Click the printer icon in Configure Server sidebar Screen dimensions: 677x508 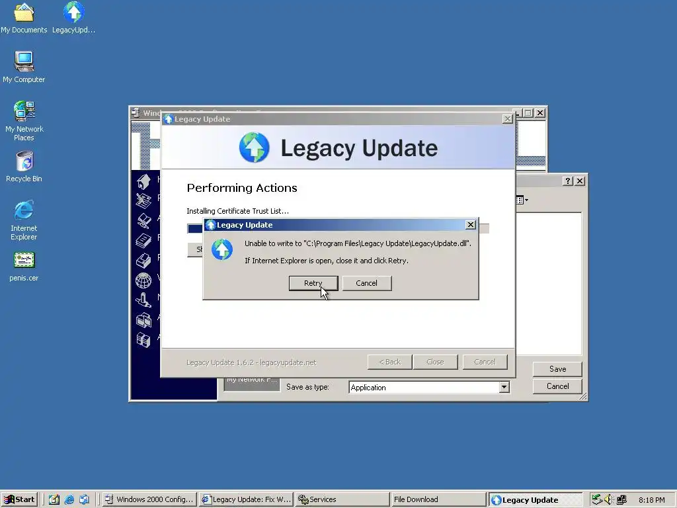[143, 261]
